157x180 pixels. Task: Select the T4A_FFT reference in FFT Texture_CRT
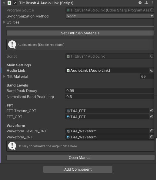108,111
